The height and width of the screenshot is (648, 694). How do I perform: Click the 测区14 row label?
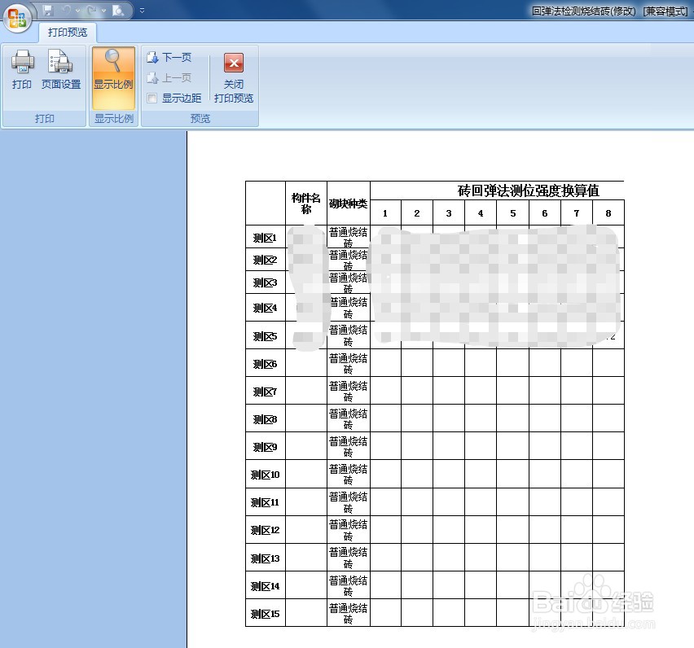click(x=265, y=586)
